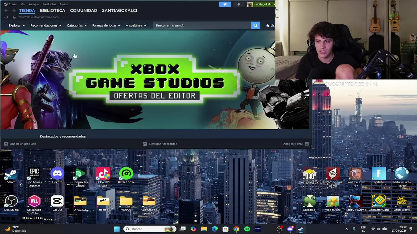
Task: Open the SANTIAGOKALCI profile tab
Action: tap(120, 10)
